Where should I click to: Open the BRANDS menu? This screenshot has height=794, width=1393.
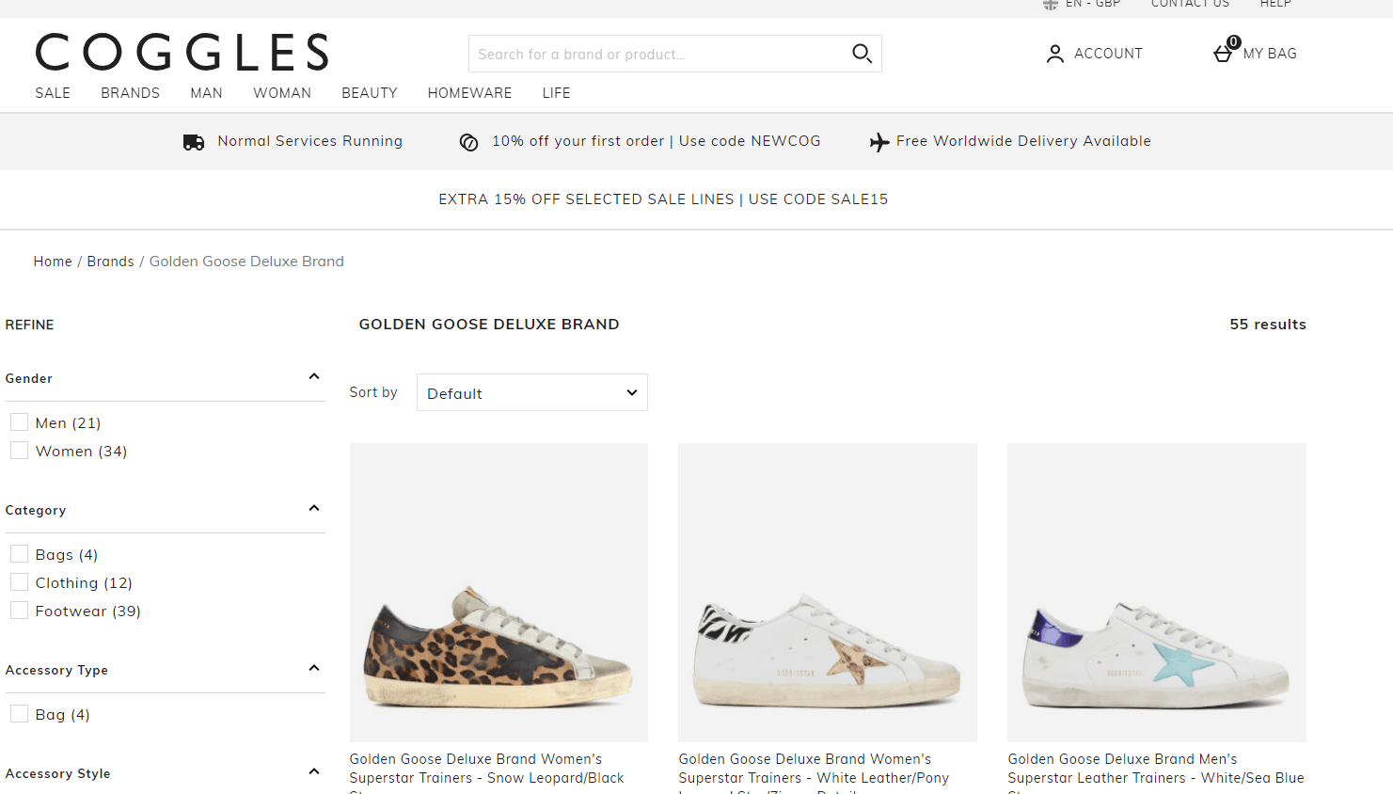coord(131,93)
